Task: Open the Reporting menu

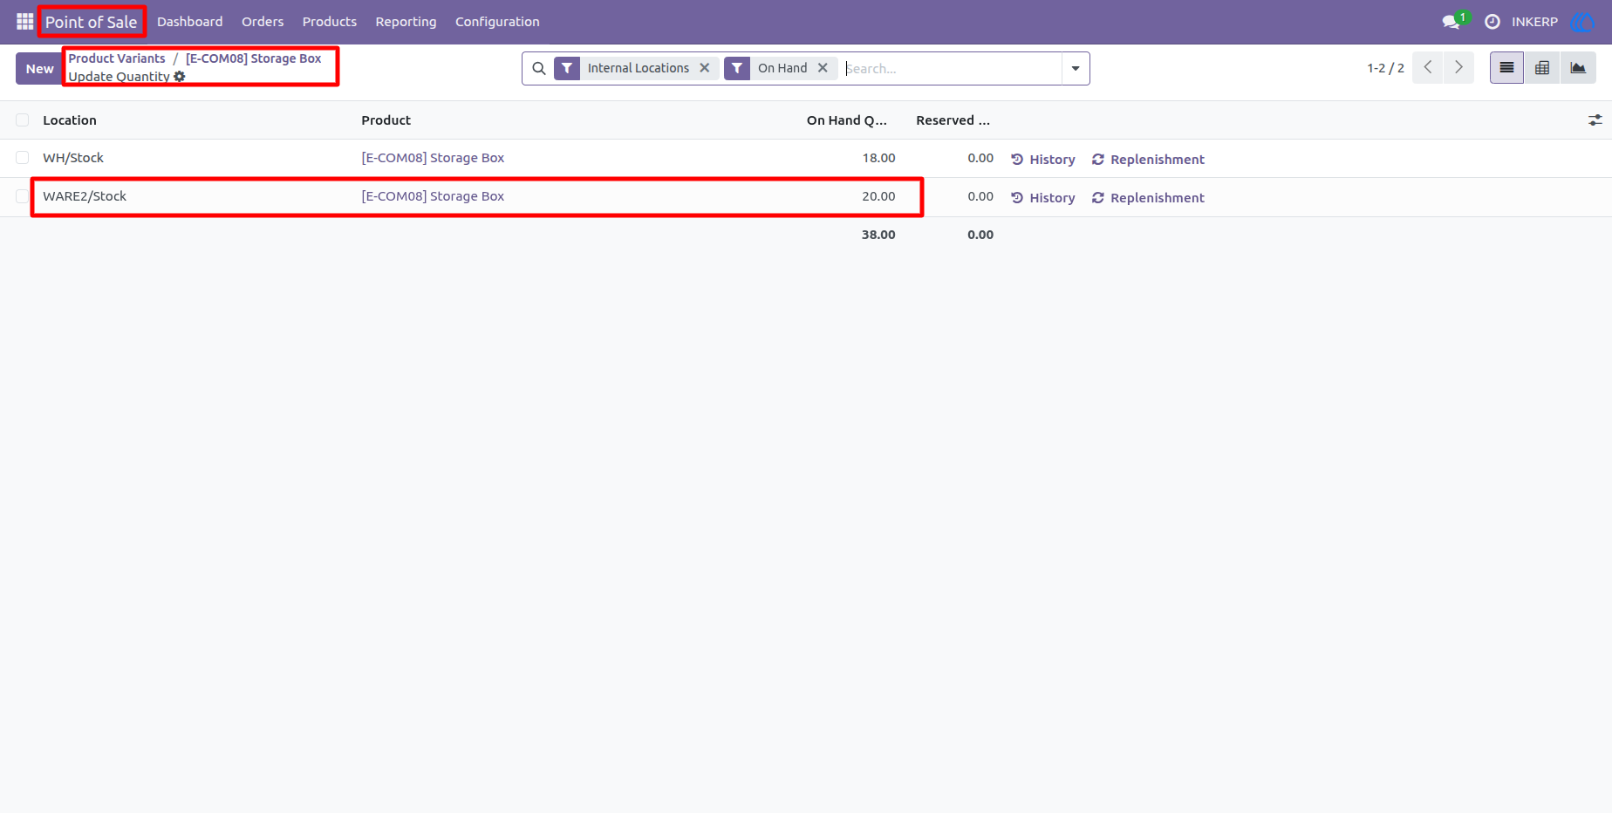Action: 406,22
